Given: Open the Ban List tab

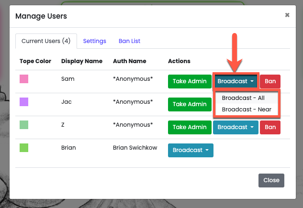Looking at the screenshot, I should [129, 41].
